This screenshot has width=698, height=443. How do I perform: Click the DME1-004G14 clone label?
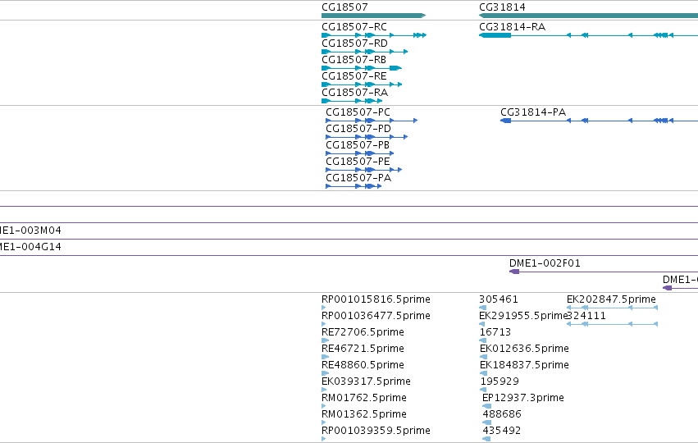[30, 247]
